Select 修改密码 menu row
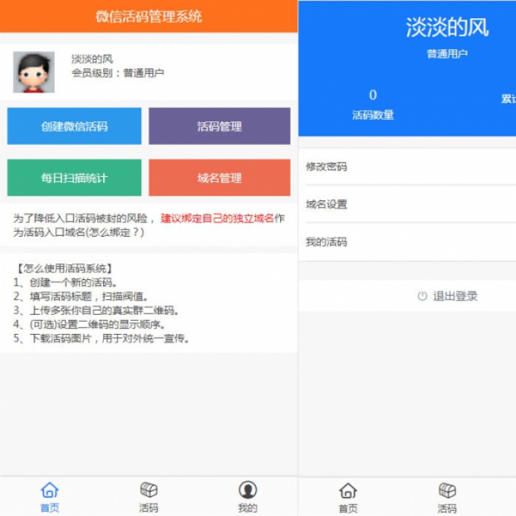 tap(407, 166)
